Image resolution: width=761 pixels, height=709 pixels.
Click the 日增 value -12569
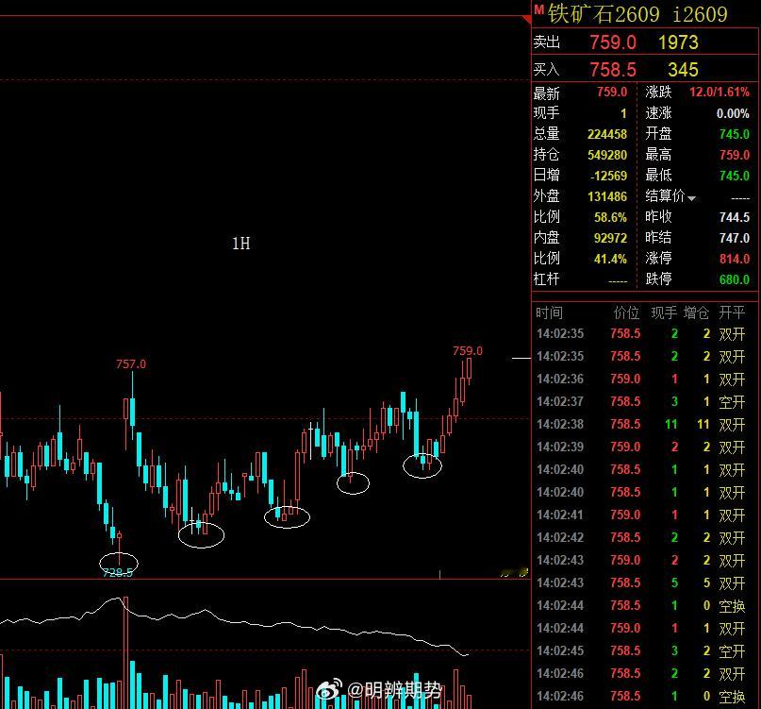[608, 176]
